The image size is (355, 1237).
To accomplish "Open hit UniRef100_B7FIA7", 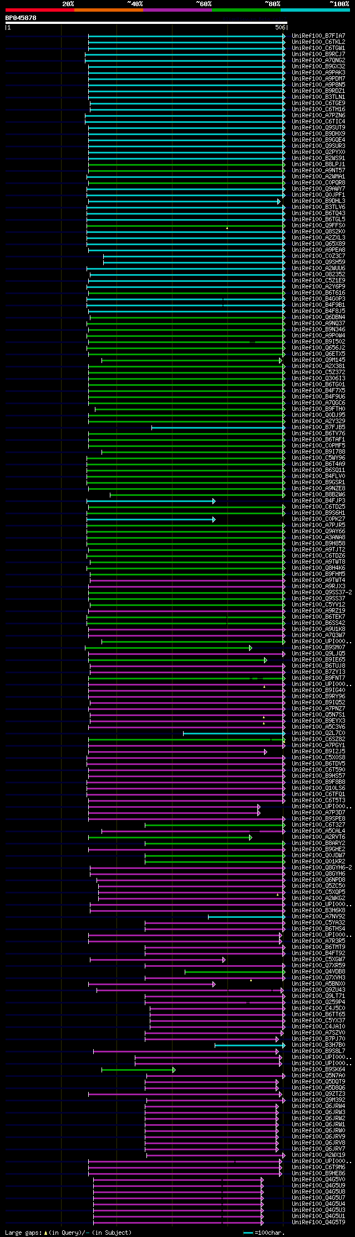I will [x=318, y=36].
